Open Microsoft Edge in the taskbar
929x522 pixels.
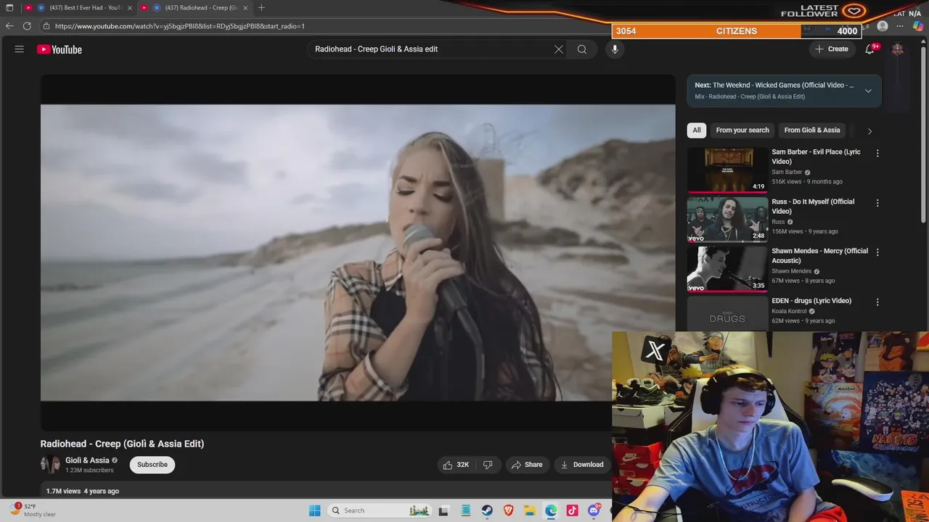[552, 510]
